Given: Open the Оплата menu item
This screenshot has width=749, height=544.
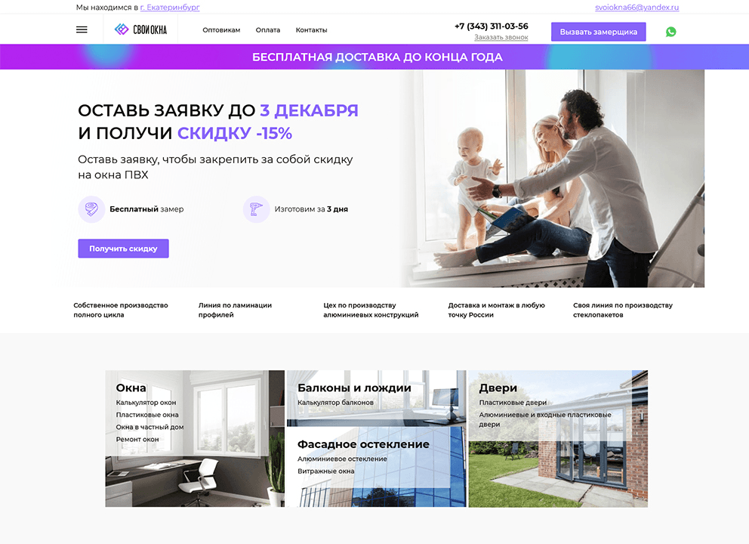Looking at the screenshot, I should (267, 29).
